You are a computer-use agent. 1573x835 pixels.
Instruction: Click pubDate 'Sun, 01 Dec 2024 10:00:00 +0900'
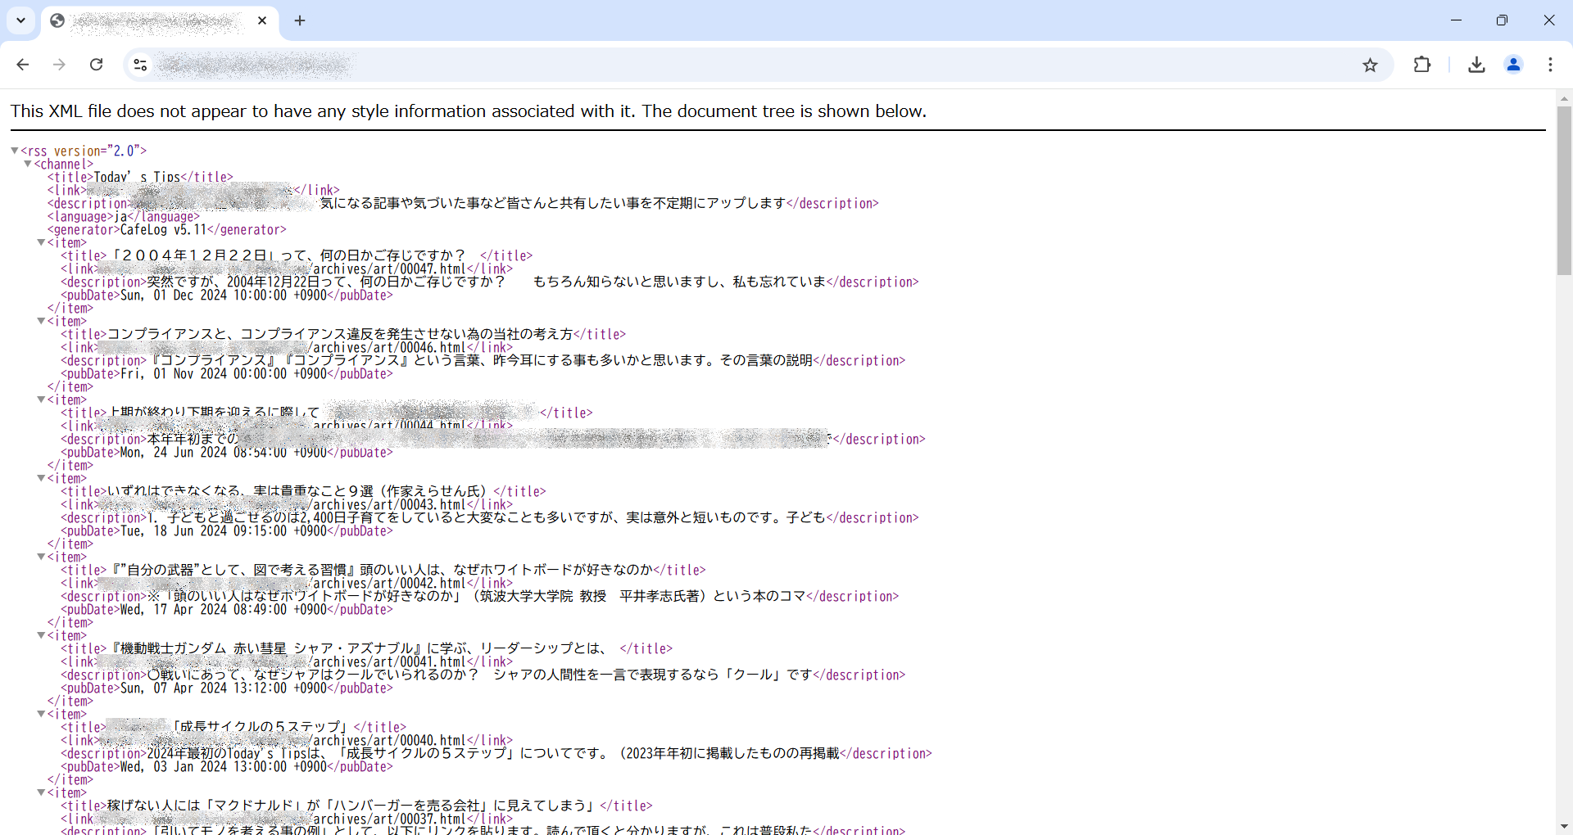tap(224, 295)
